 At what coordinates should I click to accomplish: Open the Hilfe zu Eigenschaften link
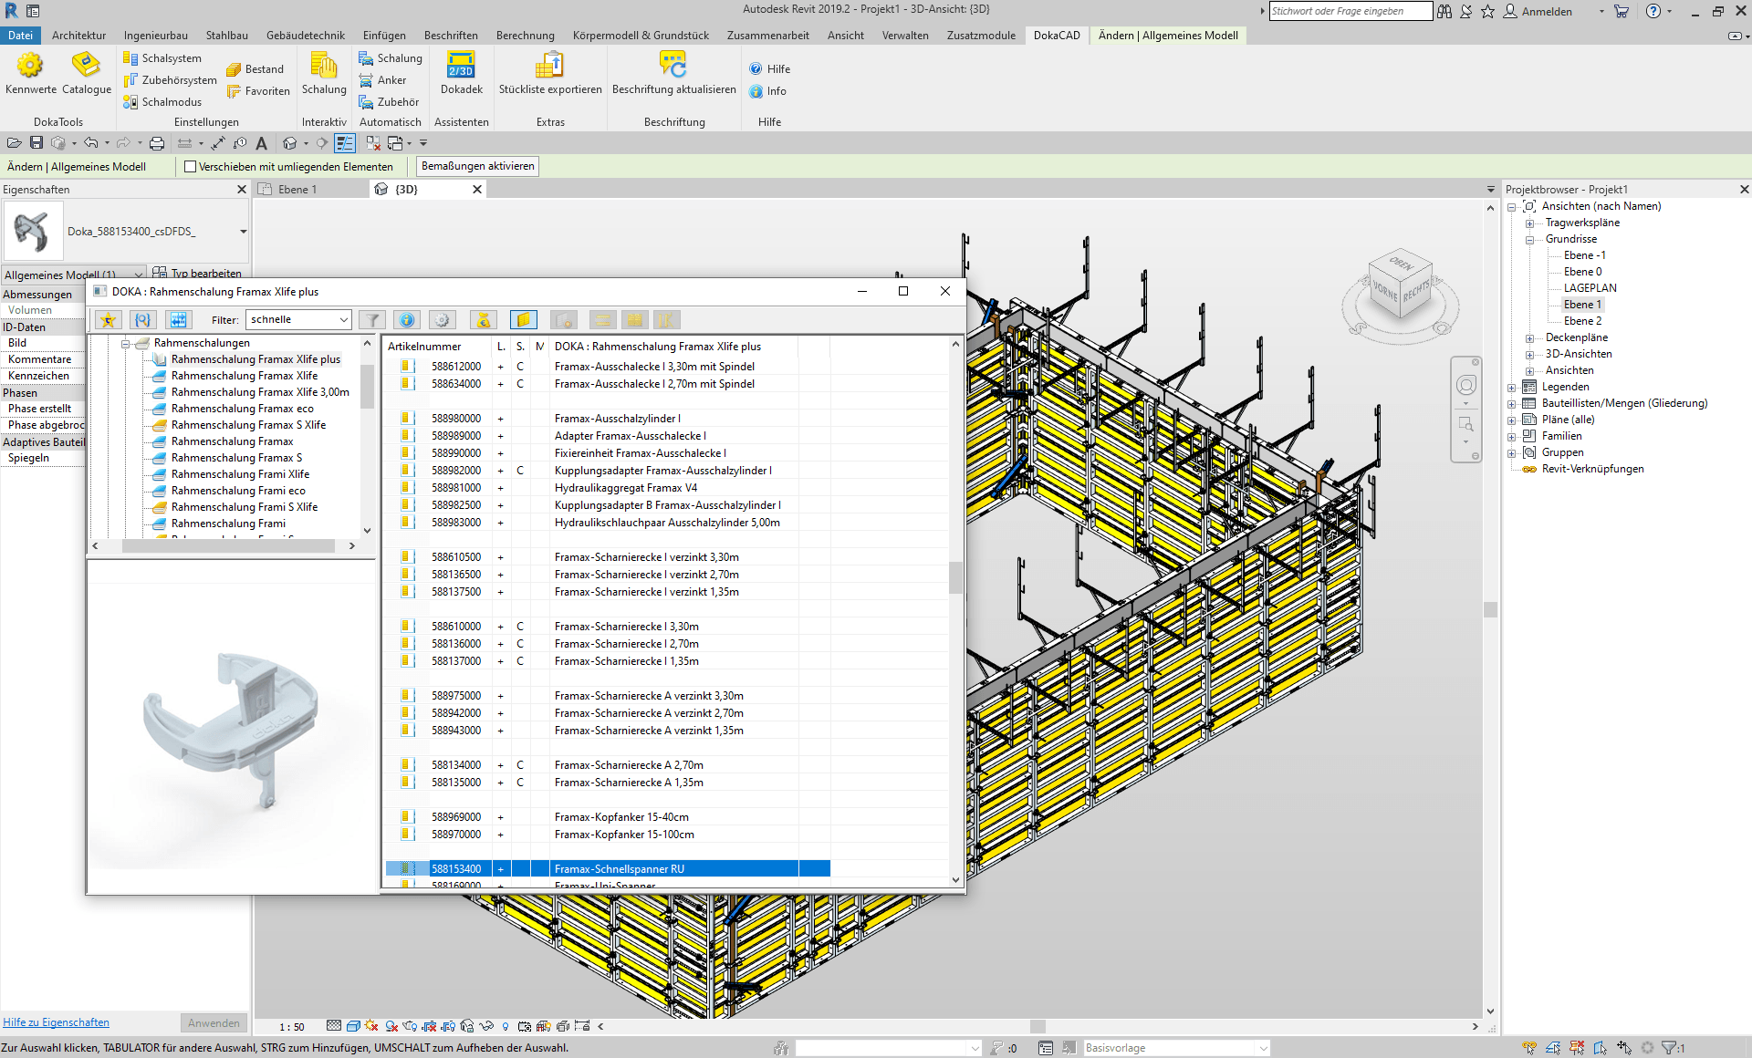pyautogui.click(x=56, y=1022)
